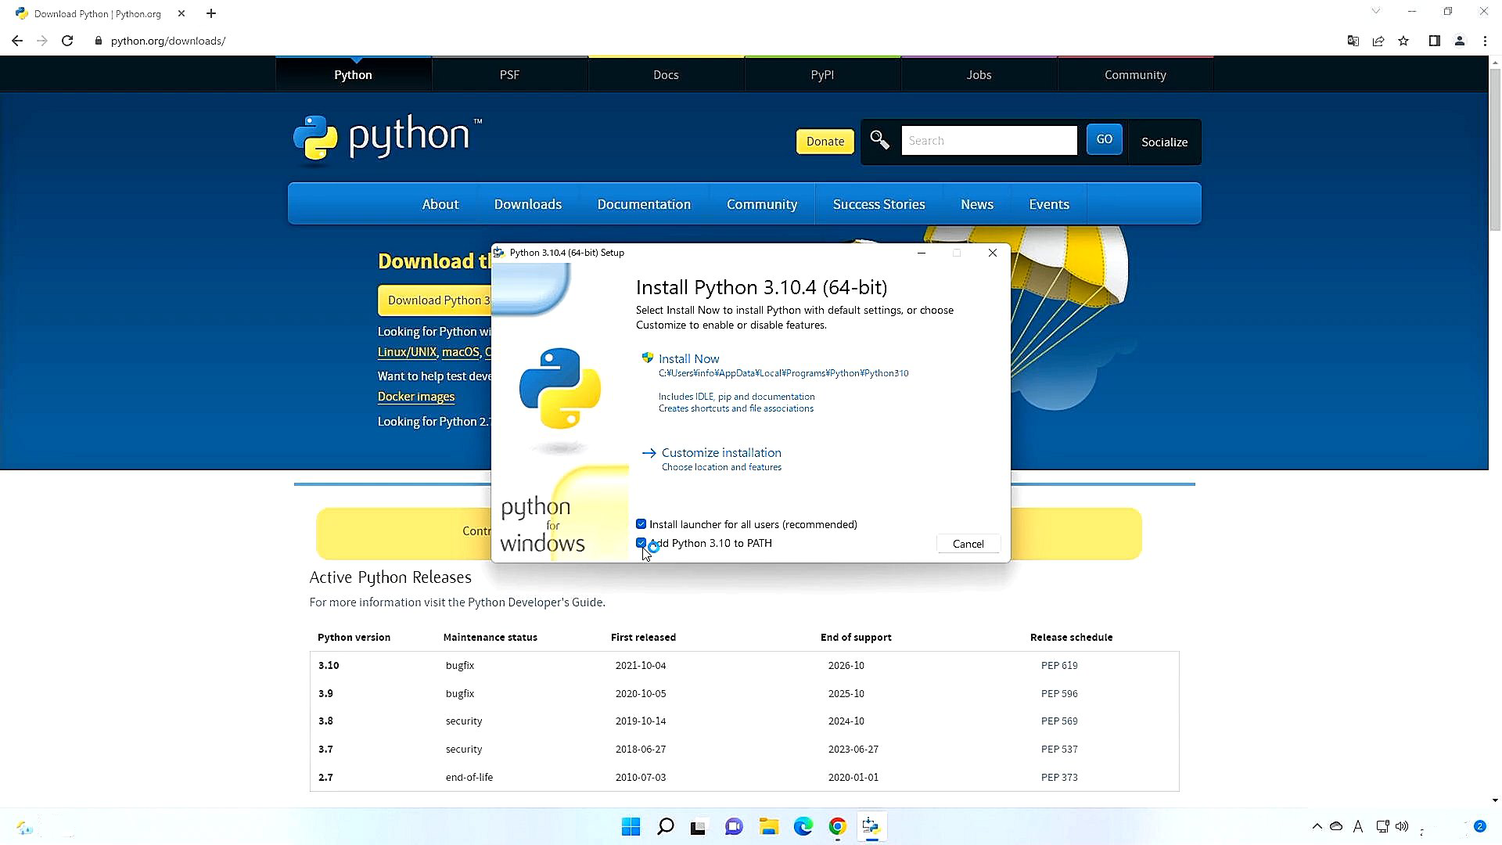Screen dimensions: 1502x845
Task: Switch to the PyPI tab in the top bar
Action: 822,74
